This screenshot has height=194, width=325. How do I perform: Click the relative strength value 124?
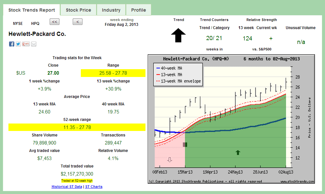tap(247, 38)
